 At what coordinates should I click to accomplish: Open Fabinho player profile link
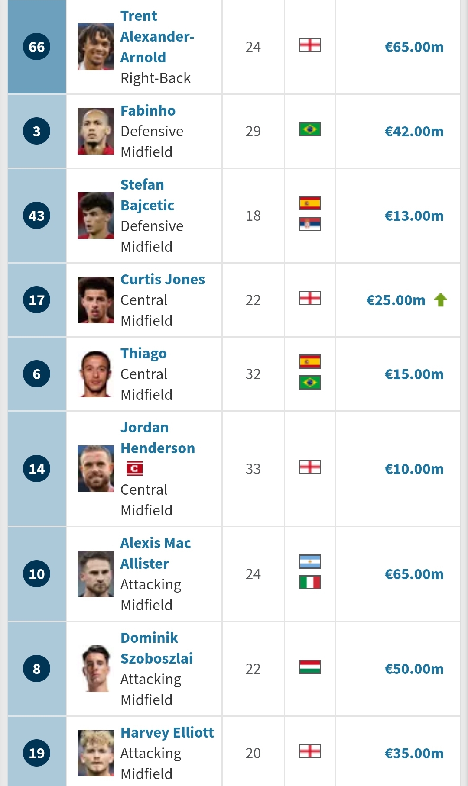coord(148,111)
